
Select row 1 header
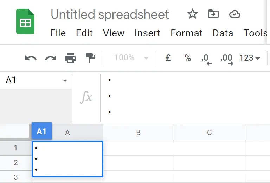16,148
